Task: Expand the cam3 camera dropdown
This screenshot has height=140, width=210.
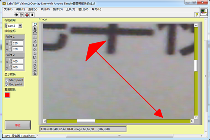Action: pos(20,26)
